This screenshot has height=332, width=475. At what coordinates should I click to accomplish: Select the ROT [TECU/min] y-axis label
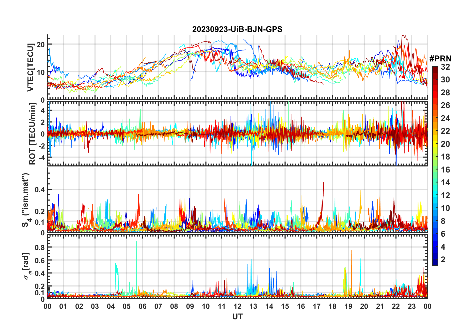tap(32, 134)
